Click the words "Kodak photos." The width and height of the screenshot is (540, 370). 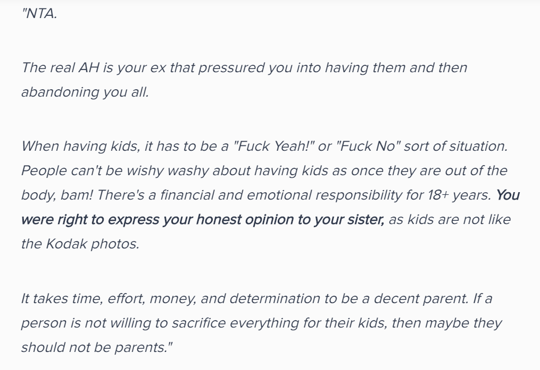pos(93,244)
